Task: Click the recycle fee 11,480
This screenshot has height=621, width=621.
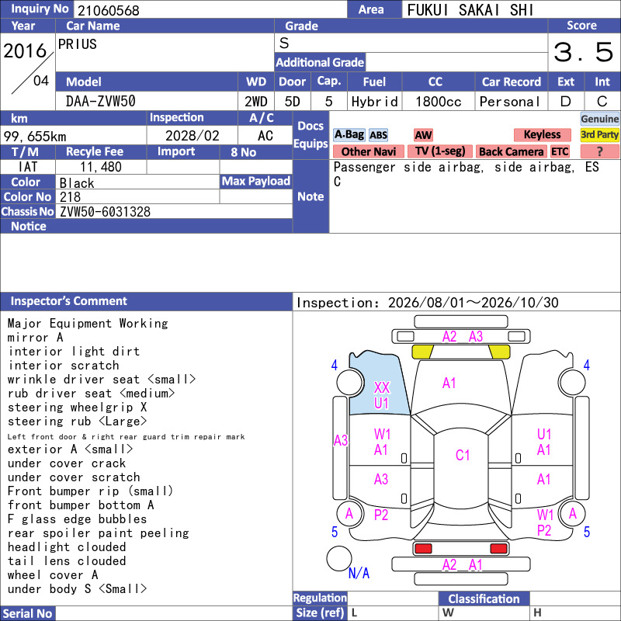Action: (x=101, y=167)
